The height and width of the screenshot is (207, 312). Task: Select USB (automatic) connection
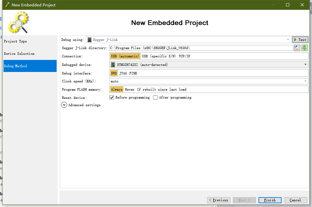click(x=125, y=56)
